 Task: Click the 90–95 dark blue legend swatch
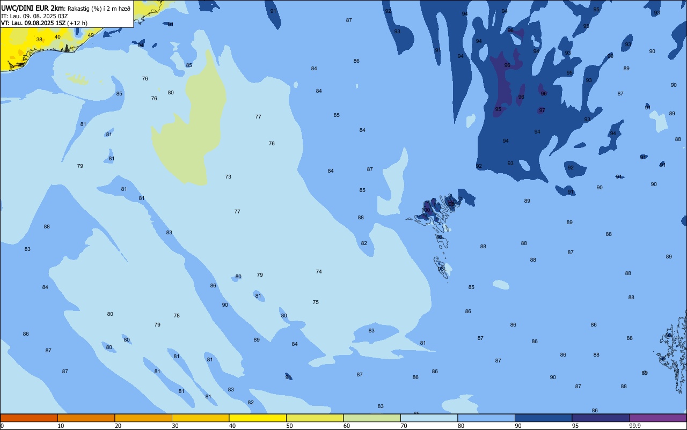(543, 418)
